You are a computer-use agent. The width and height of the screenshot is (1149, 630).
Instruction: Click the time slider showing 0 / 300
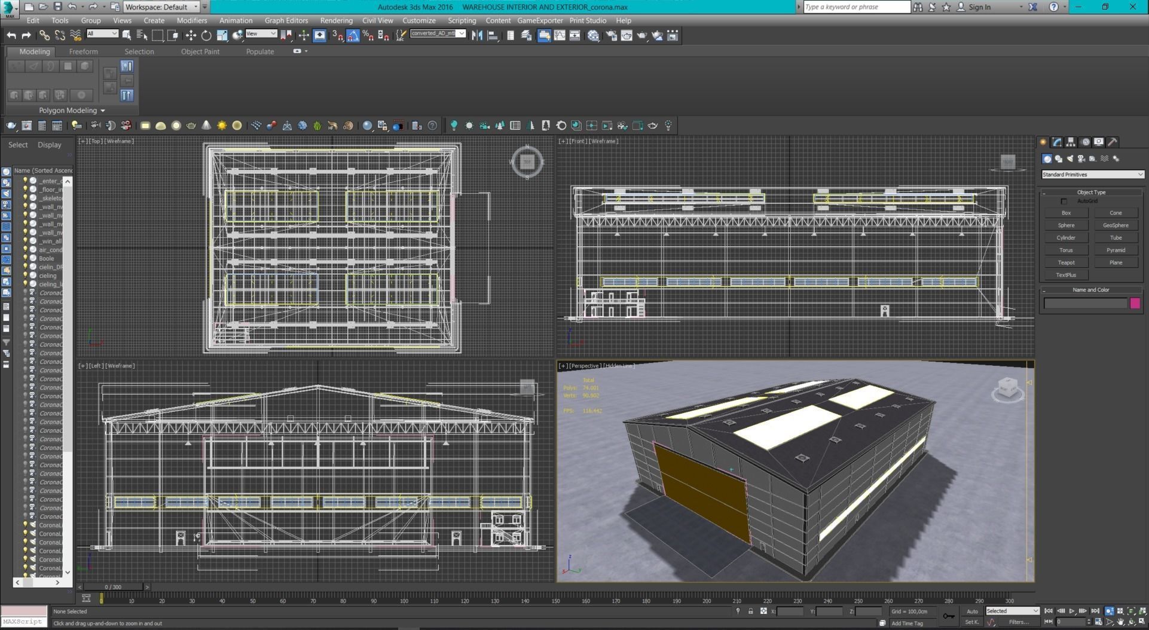(114, 587)
